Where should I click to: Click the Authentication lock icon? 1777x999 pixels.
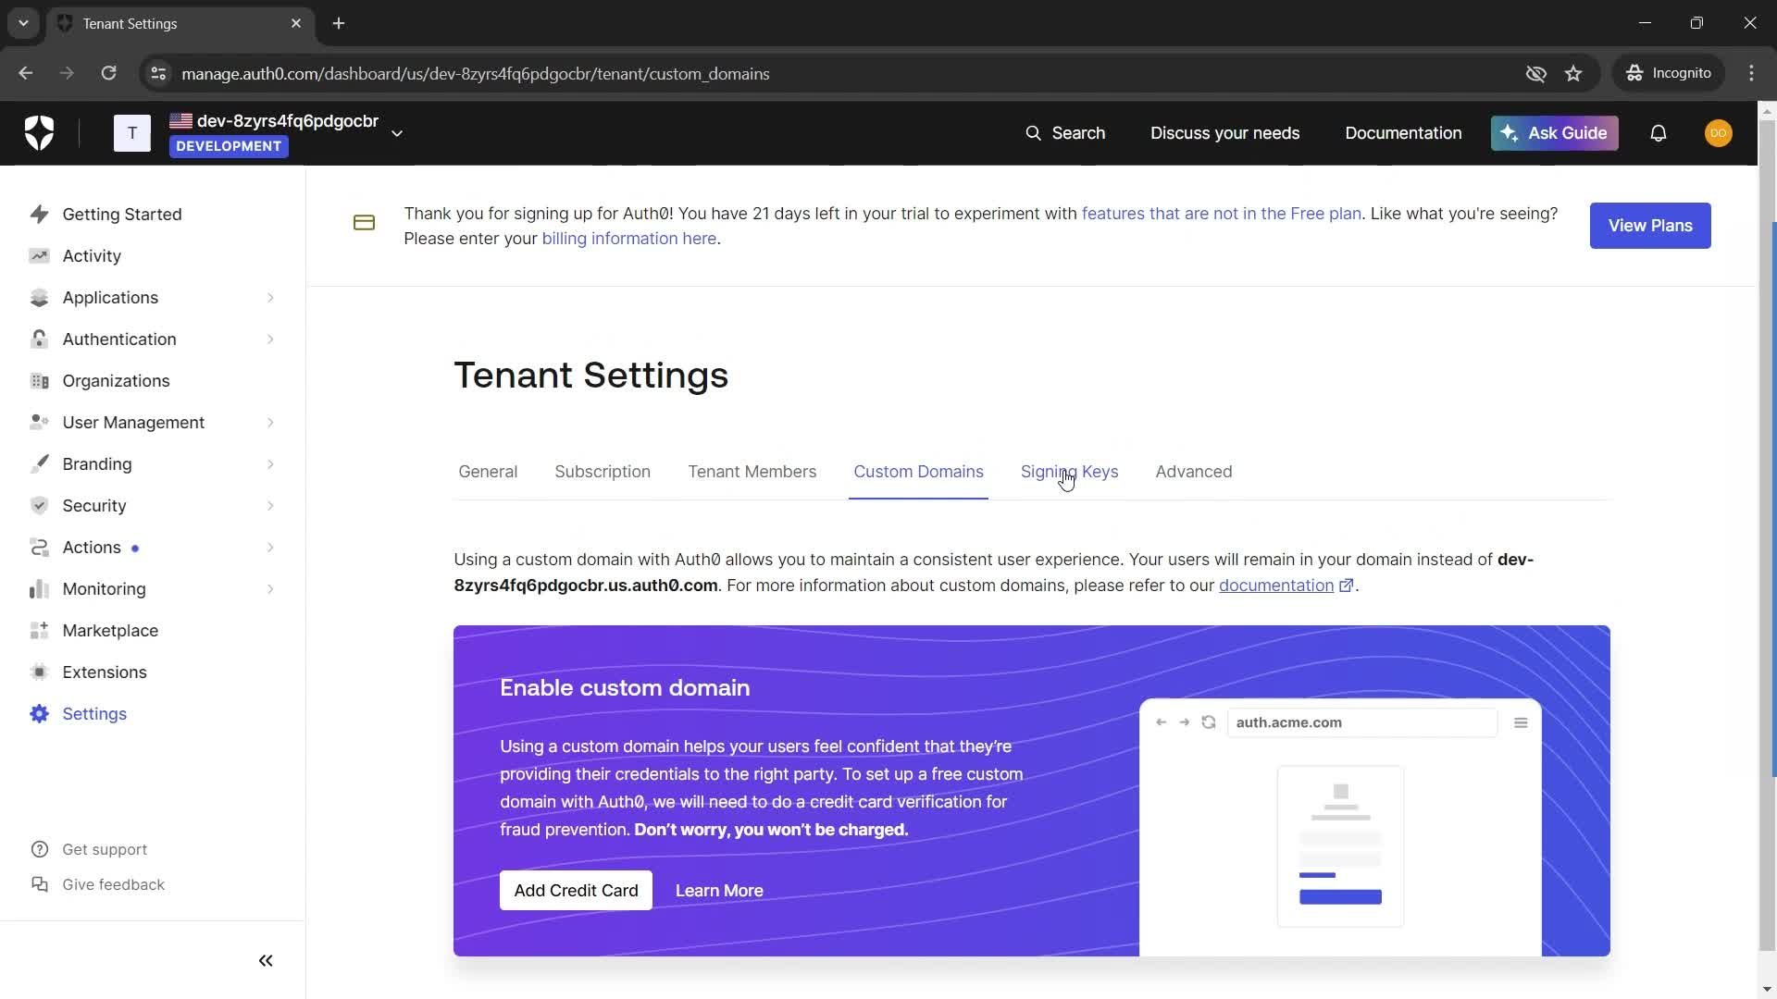(39, 339)
